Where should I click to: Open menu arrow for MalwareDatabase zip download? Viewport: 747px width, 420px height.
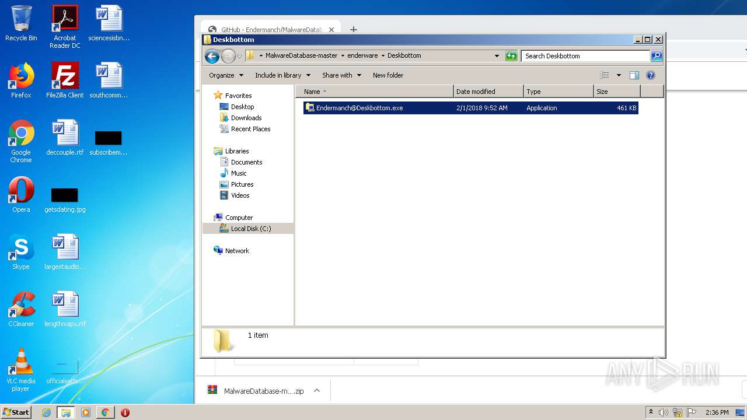317,391
